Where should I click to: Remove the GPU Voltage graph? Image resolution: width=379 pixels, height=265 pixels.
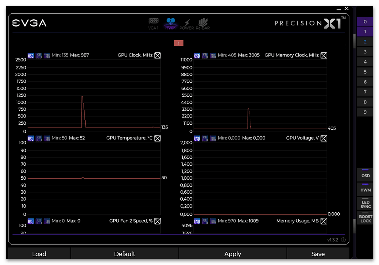click(324, 138)
